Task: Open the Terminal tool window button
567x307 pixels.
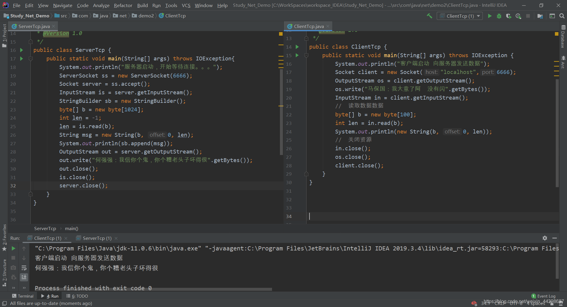Action: tap(23, 296)
